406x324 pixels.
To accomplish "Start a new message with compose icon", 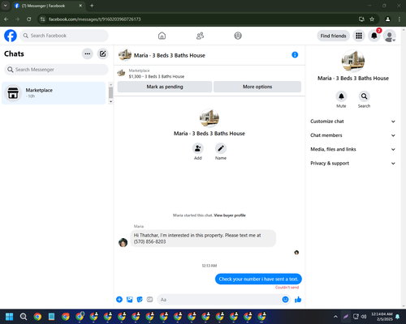I will (x=102, y=53).
